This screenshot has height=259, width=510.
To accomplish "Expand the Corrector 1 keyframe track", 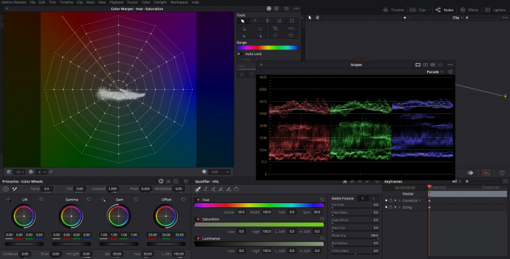I will coord(399,200).
